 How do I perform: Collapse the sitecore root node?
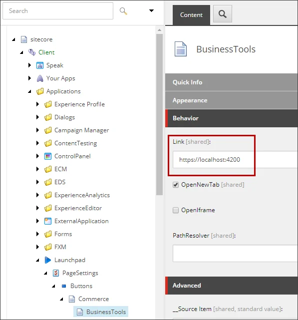tap(13, 39)
